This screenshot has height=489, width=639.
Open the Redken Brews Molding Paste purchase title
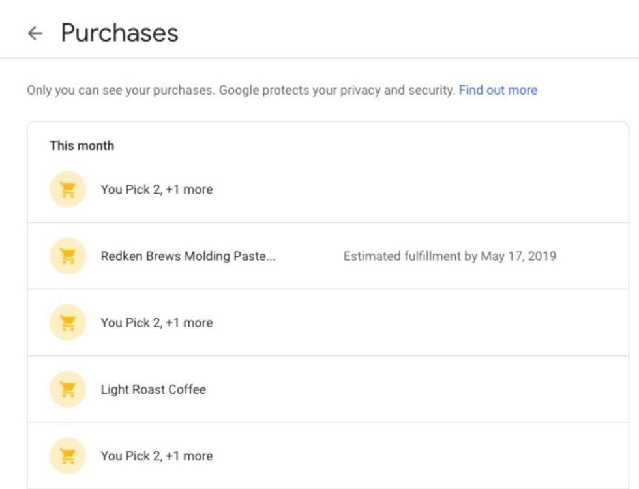tap(188, 256)
